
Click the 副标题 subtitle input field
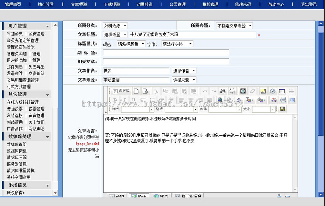[x=166, y=53]
